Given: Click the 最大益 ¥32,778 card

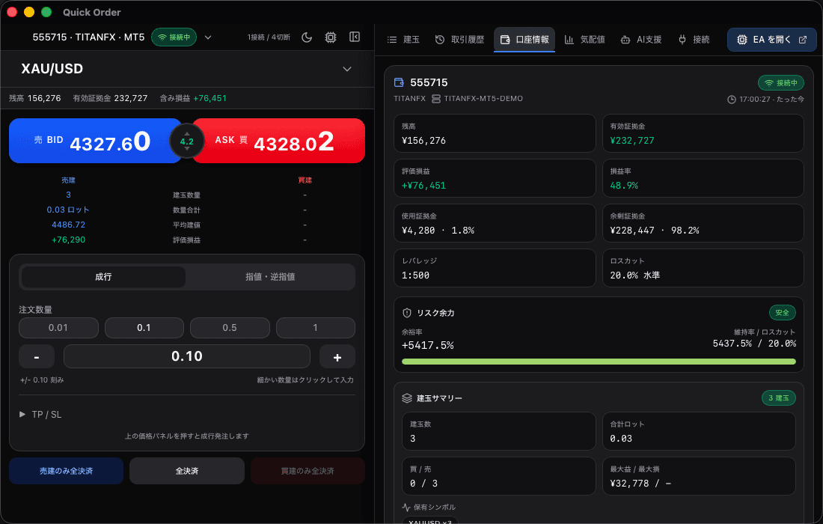Looking at the screenshot, I should [x=699, y=476].
